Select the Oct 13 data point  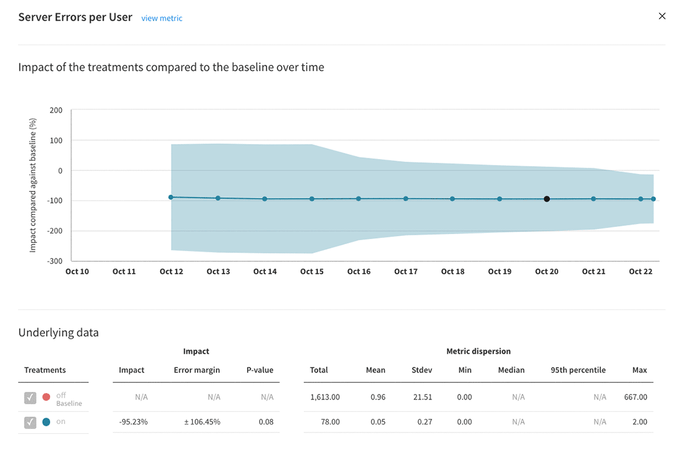coord(218,198)
